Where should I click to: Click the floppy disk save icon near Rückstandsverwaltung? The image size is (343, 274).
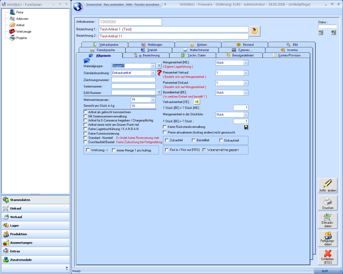click(x=246, y=127)
